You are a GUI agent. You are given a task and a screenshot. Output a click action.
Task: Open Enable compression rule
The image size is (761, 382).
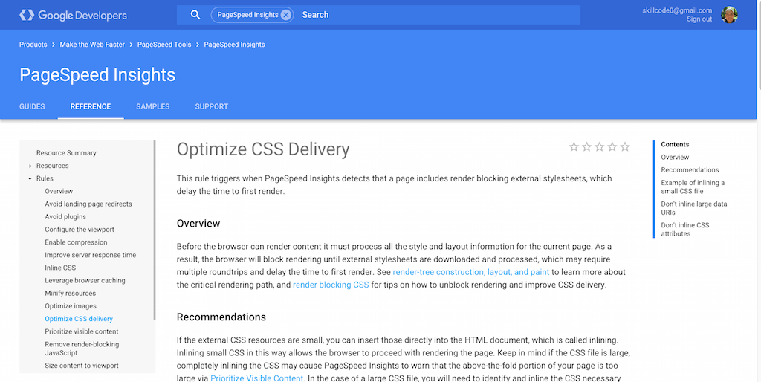pos(77,242)
